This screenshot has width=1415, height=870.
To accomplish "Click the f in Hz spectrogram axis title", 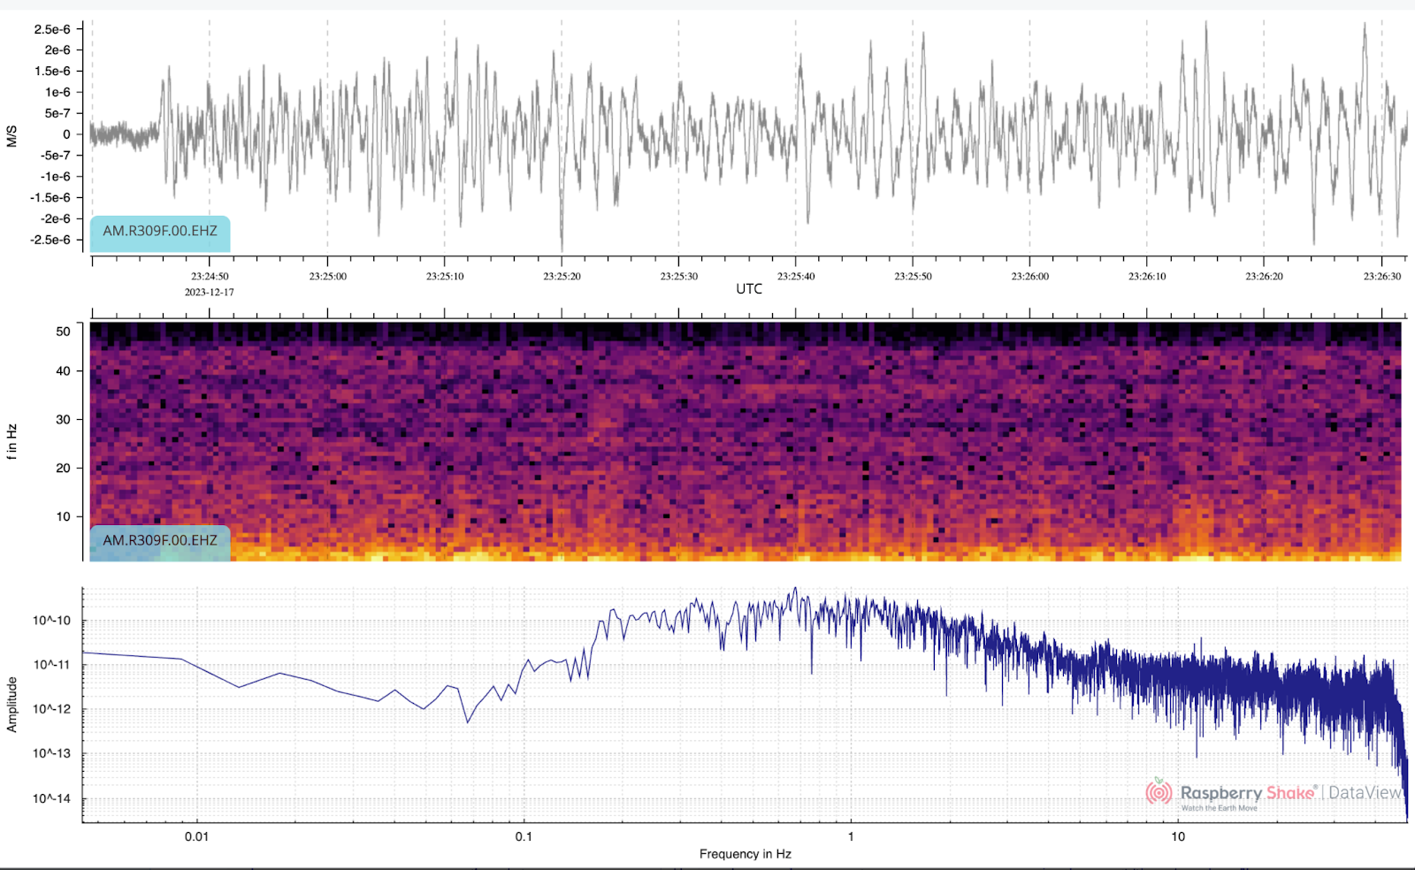I will coord(12,440).
